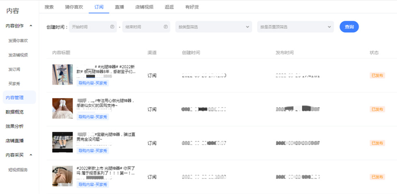Open 发猜你喜欢 in sidebar
The width and height of the screenshot is (397, 194).
click(18, 41)
